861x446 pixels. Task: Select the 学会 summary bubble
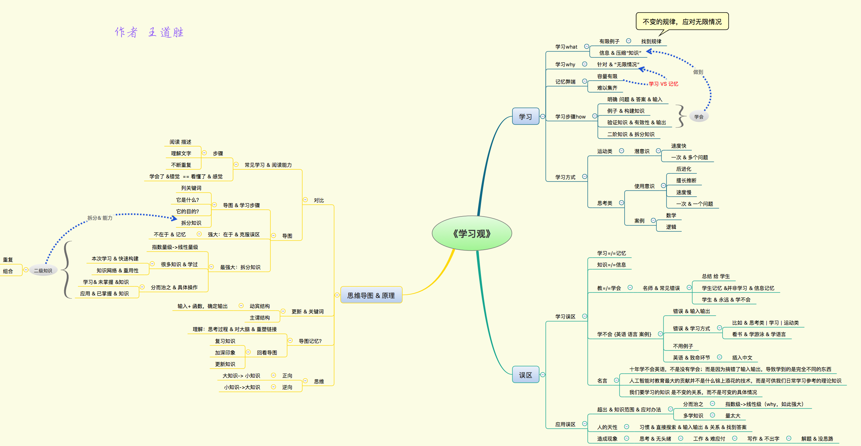click(699, 117)
